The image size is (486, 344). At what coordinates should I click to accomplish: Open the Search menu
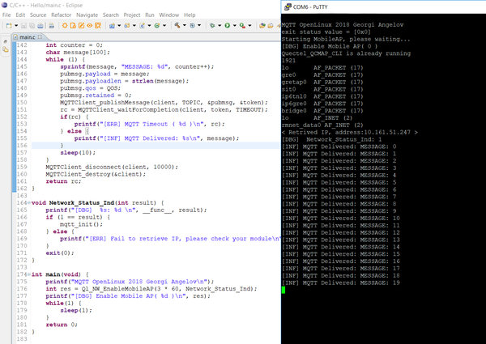pos(111,15)
